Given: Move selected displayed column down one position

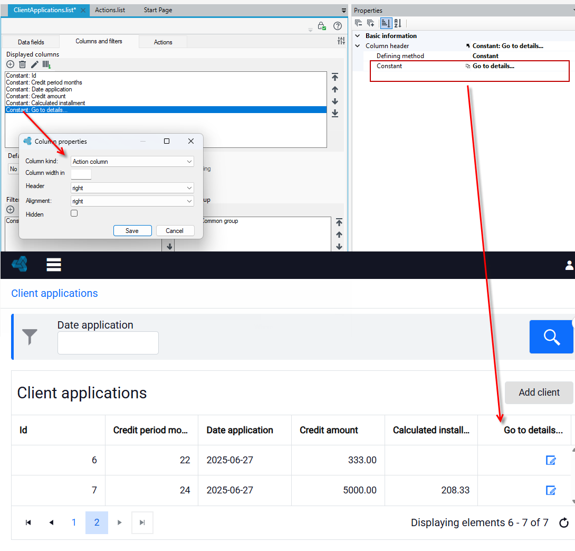Looking at the screenshot, I should pos(335,101).
